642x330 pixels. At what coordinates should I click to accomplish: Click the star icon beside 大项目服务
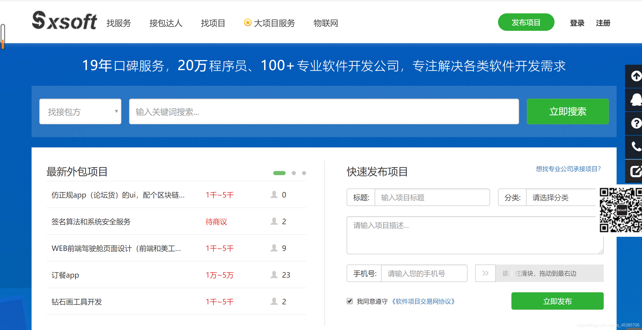(x=247, y=23)
